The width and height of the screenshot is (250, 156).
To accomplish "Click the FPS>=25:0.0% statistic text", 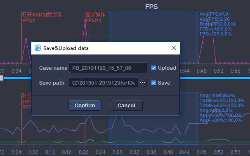I will pos(215,34).
